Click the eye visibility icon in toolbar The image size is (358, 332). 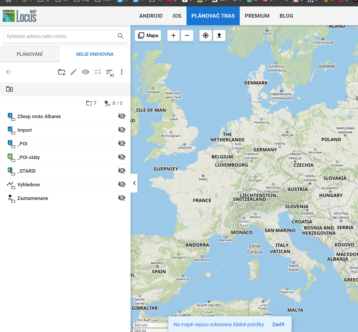pos(86,72)
